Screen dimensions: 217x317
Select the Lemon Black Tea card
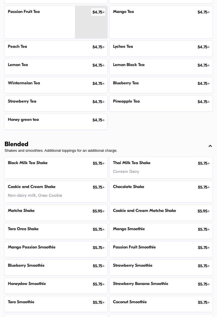pos(161,67)
